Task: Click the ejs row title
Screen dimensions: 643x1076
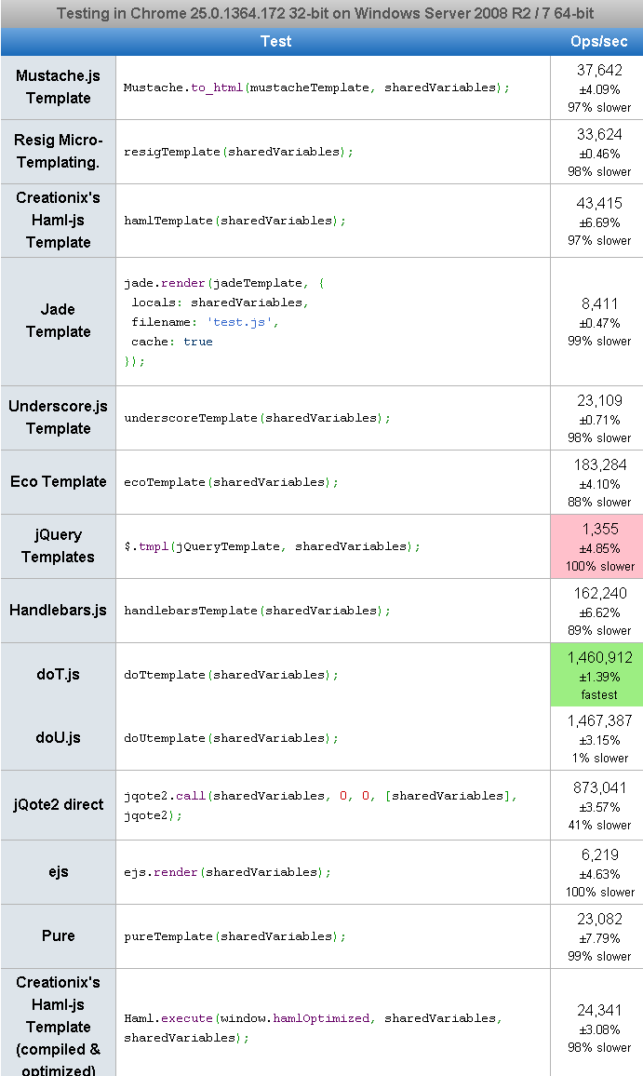Action: [x=58, y=872]
